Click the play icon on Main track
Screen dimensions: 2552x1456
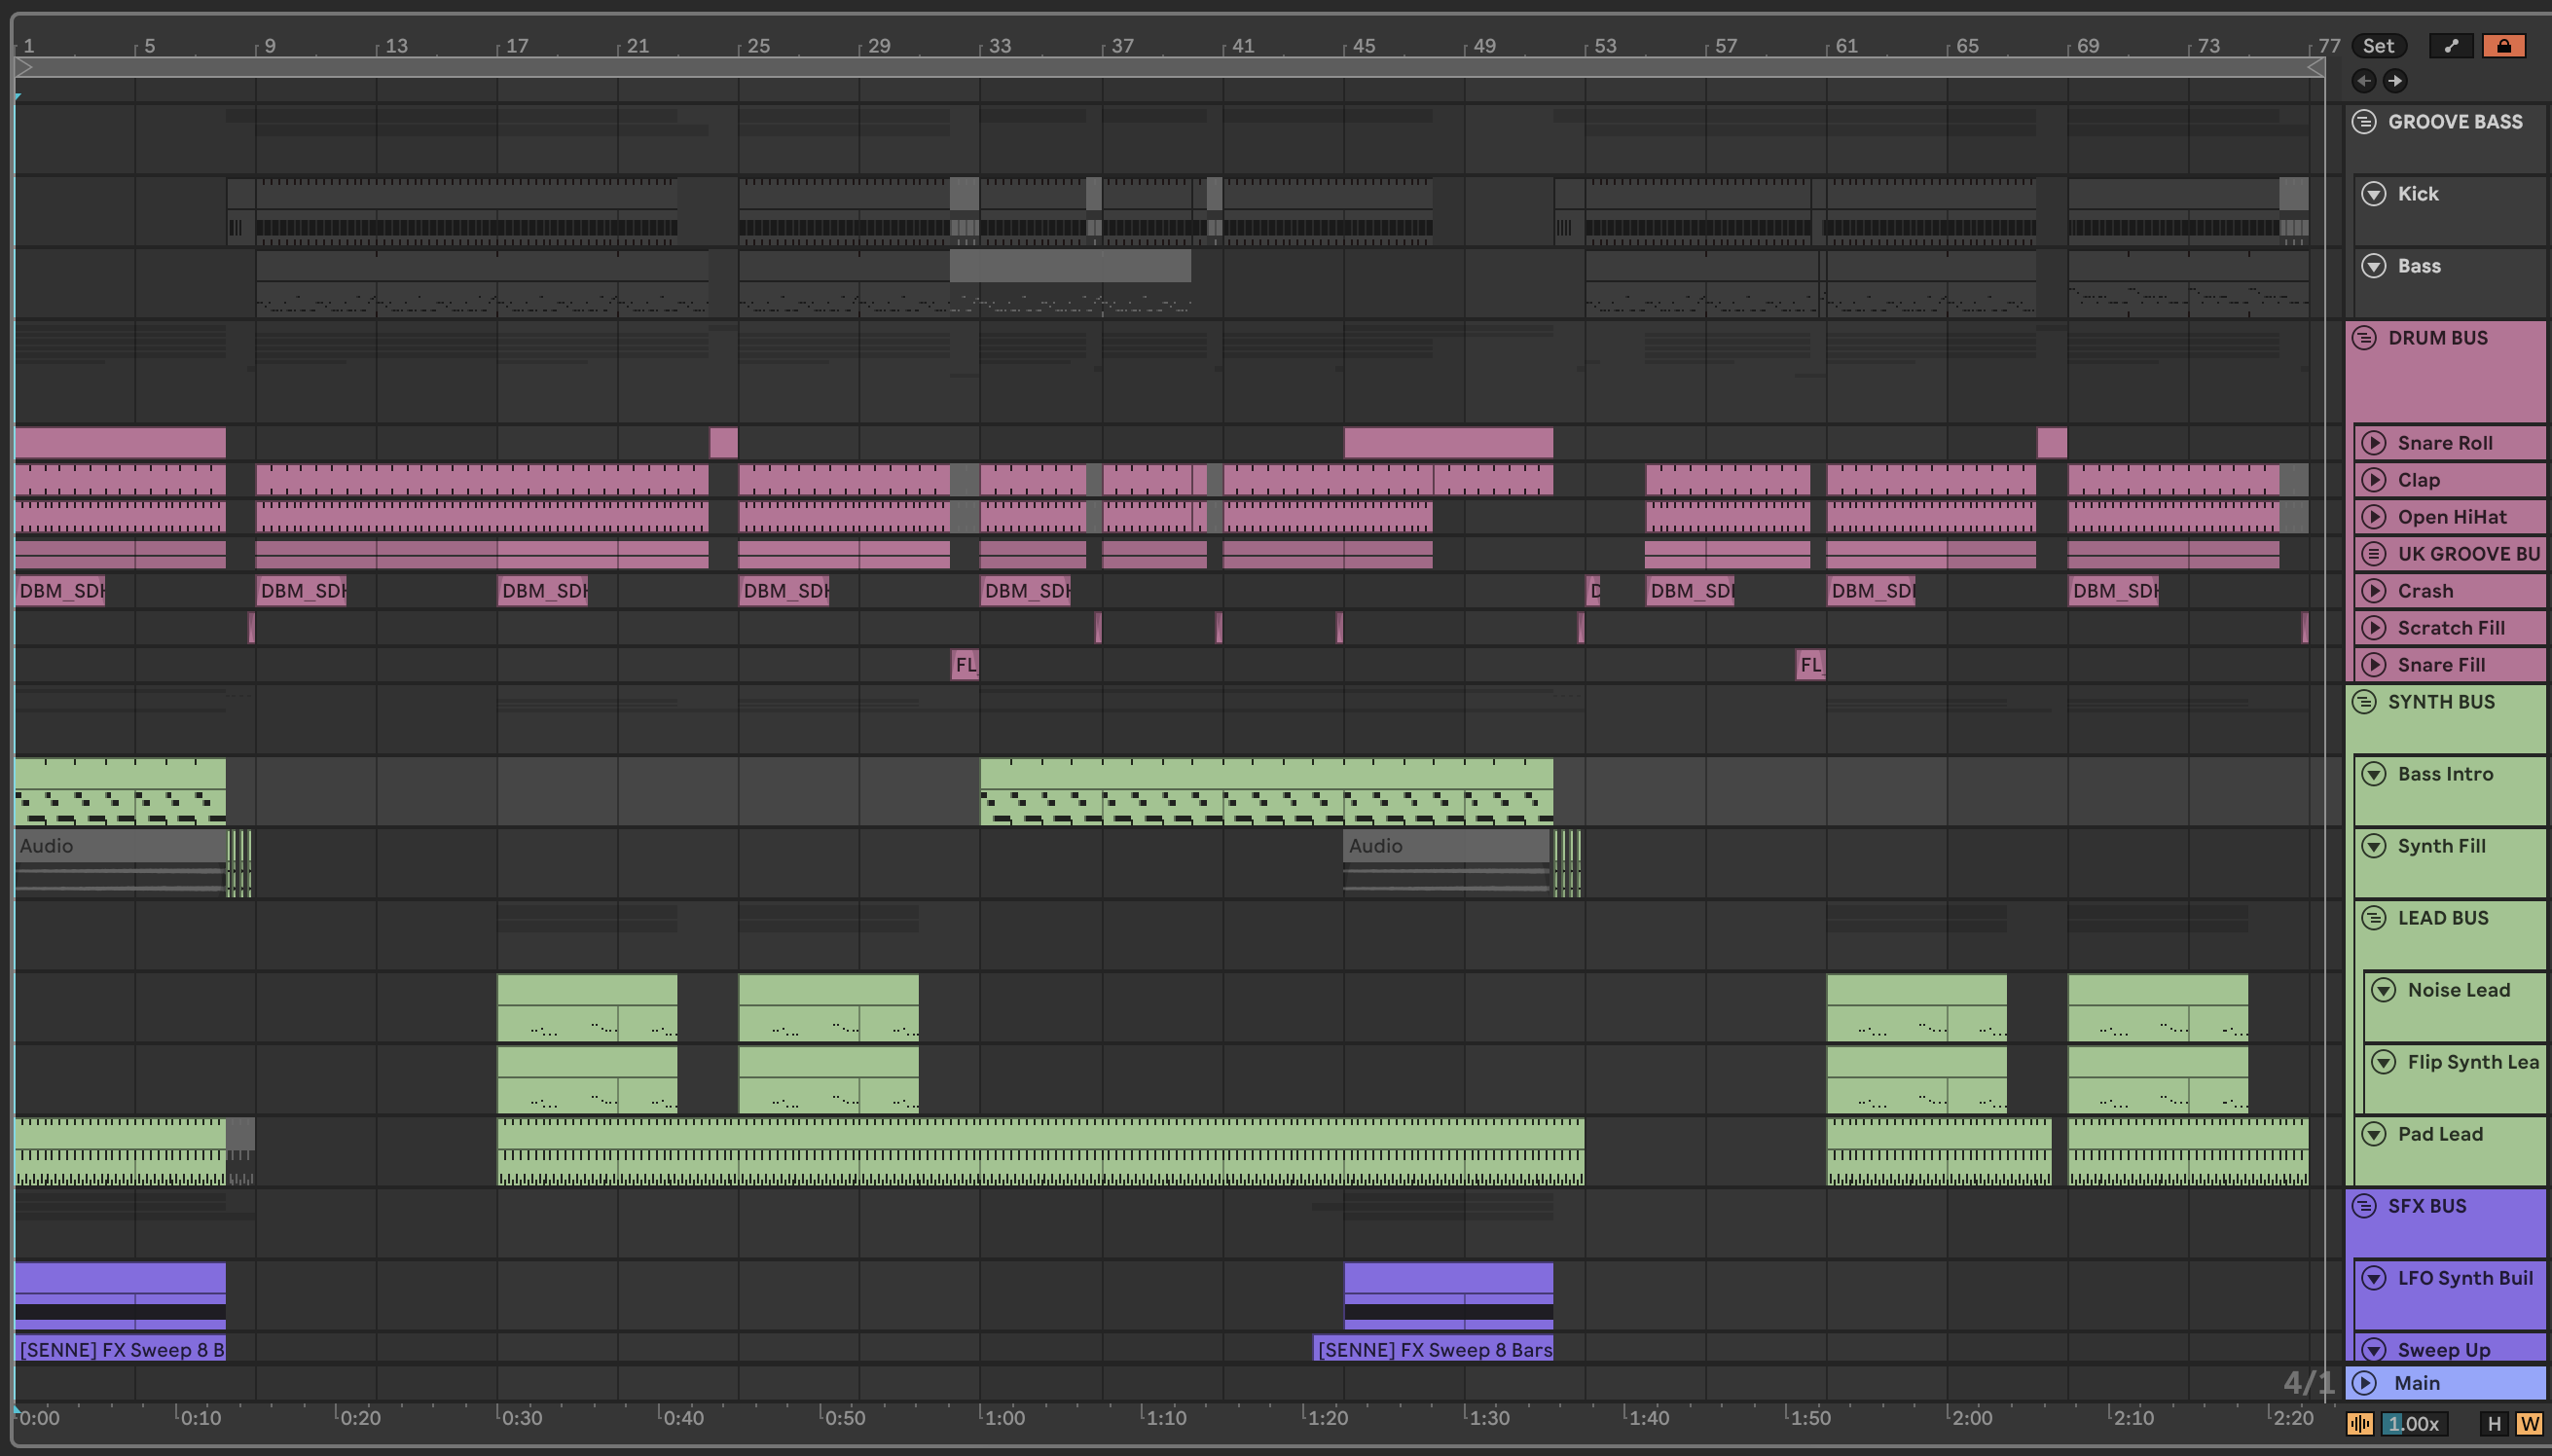[2364, 1383]
